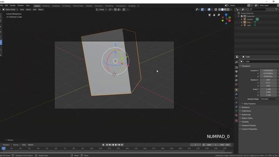Screen dimensions: 279x157
Task: Click the zoom view magnifier icon
Action: 219,15
